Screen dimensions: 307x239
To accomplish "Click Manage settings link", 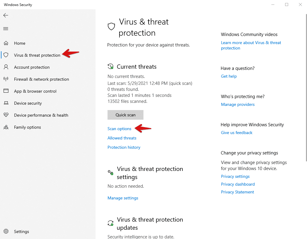I will 123,198.
